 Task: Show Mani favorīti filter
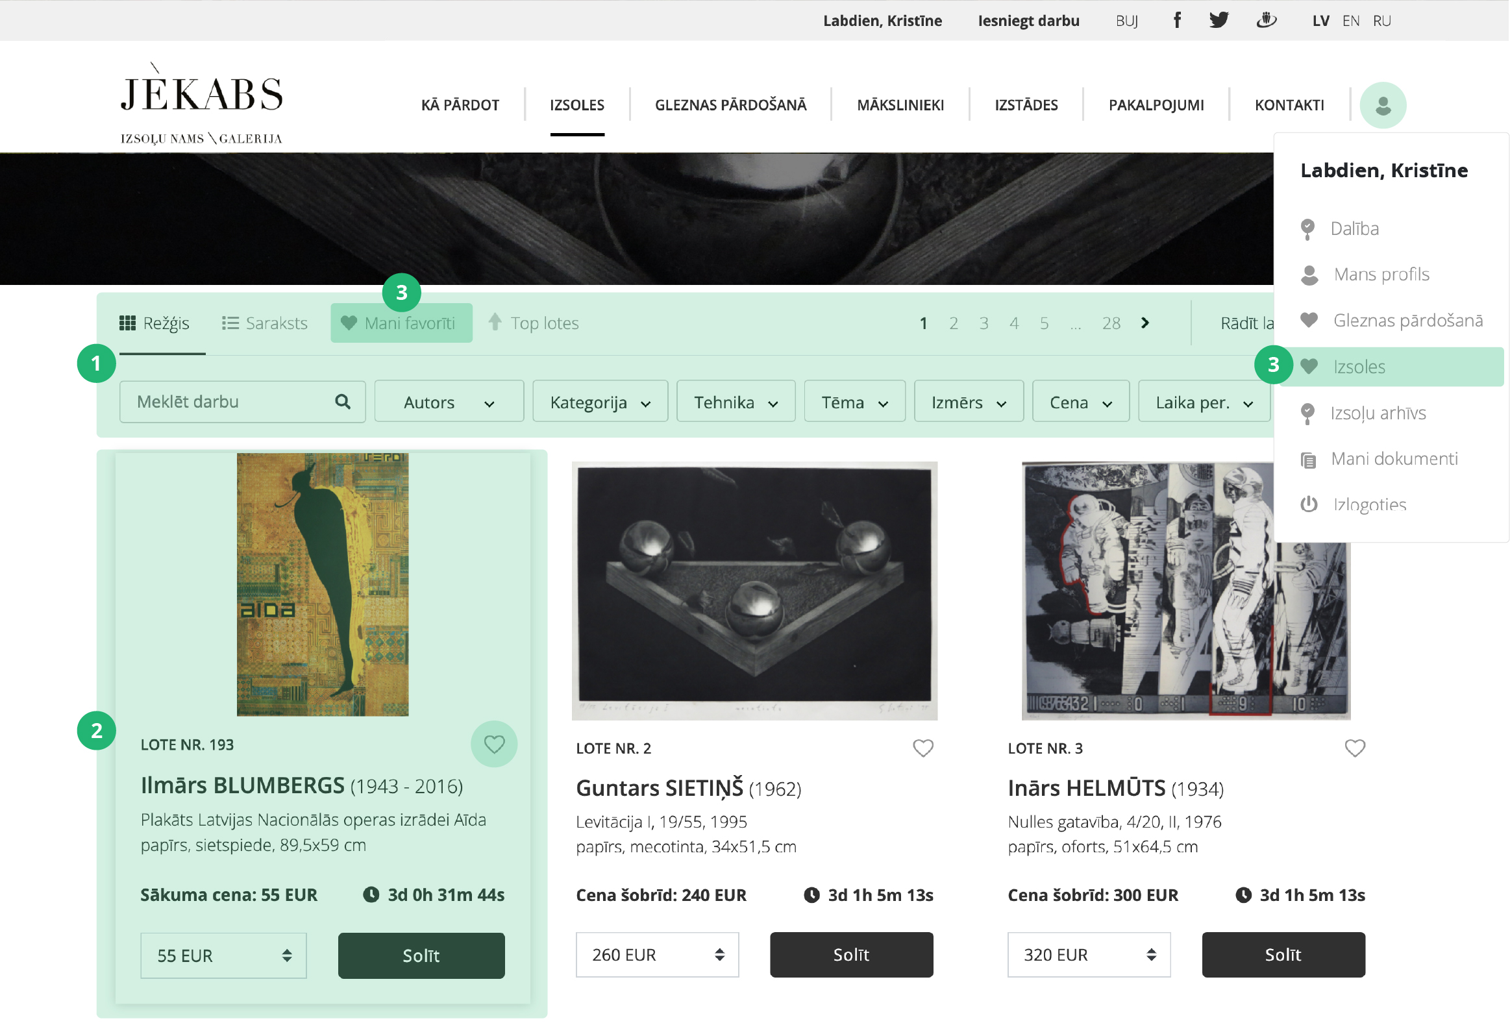401,323
